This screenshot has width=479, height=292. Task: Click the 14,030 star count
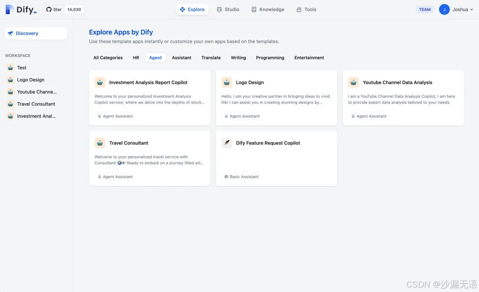[74, 9]
